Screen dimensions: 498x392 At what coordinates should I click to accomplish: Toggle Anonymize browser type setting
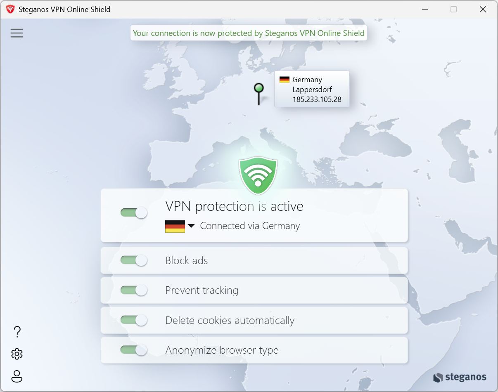click(134, 350)
